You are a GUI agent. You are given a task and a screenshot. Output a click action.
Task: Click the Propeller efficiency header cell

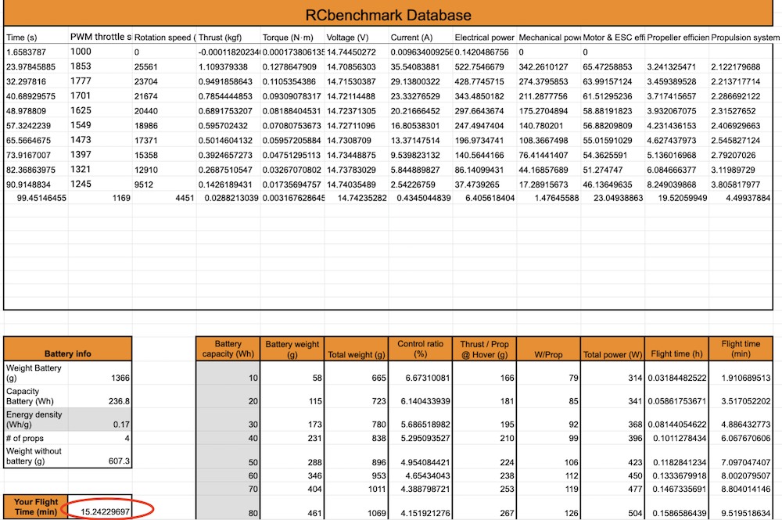(676, 36)
